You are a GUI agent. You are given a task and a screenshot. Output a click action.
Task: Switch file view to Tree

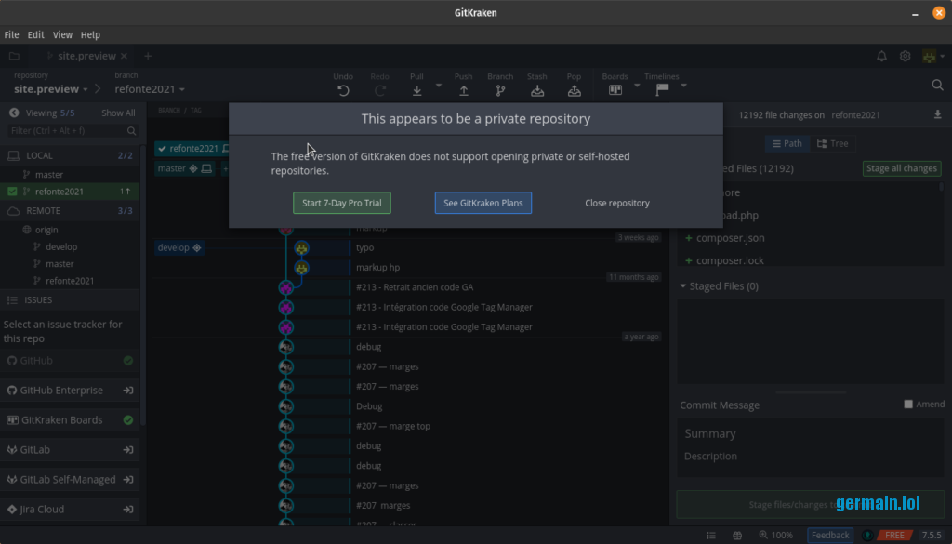point(832,143)
